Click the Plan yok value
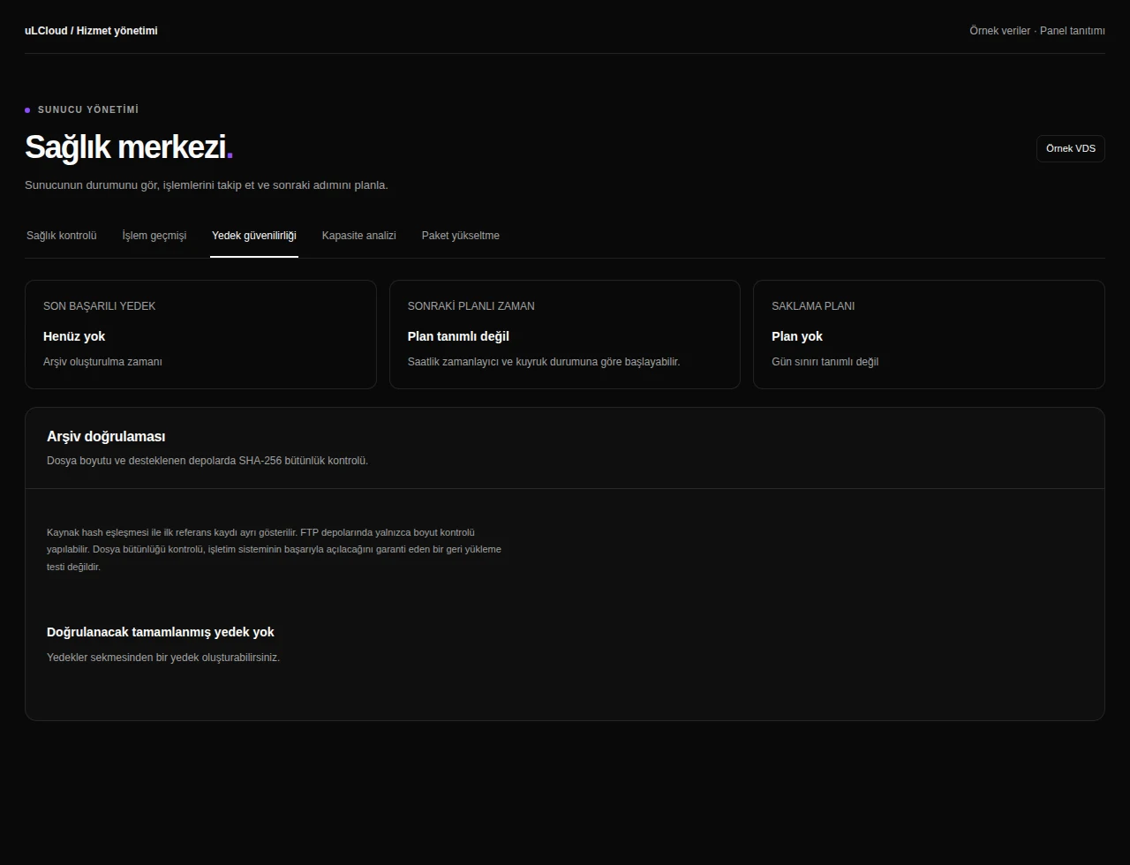The width and height of the screenshot is (1130, 865). coord(797,336)
